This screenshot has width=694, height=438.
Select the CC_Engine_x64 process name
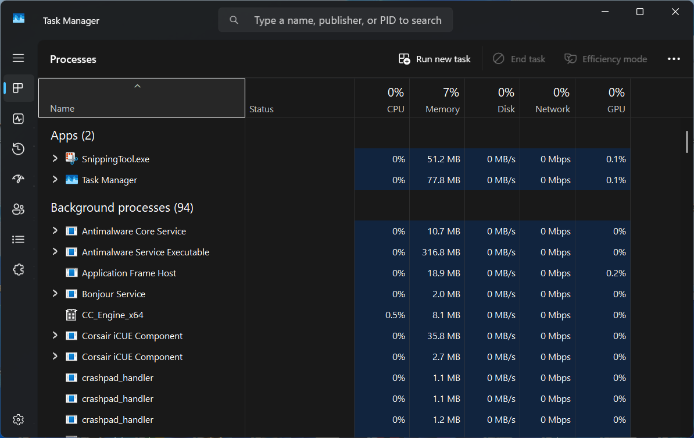click(x=112, y=315)
